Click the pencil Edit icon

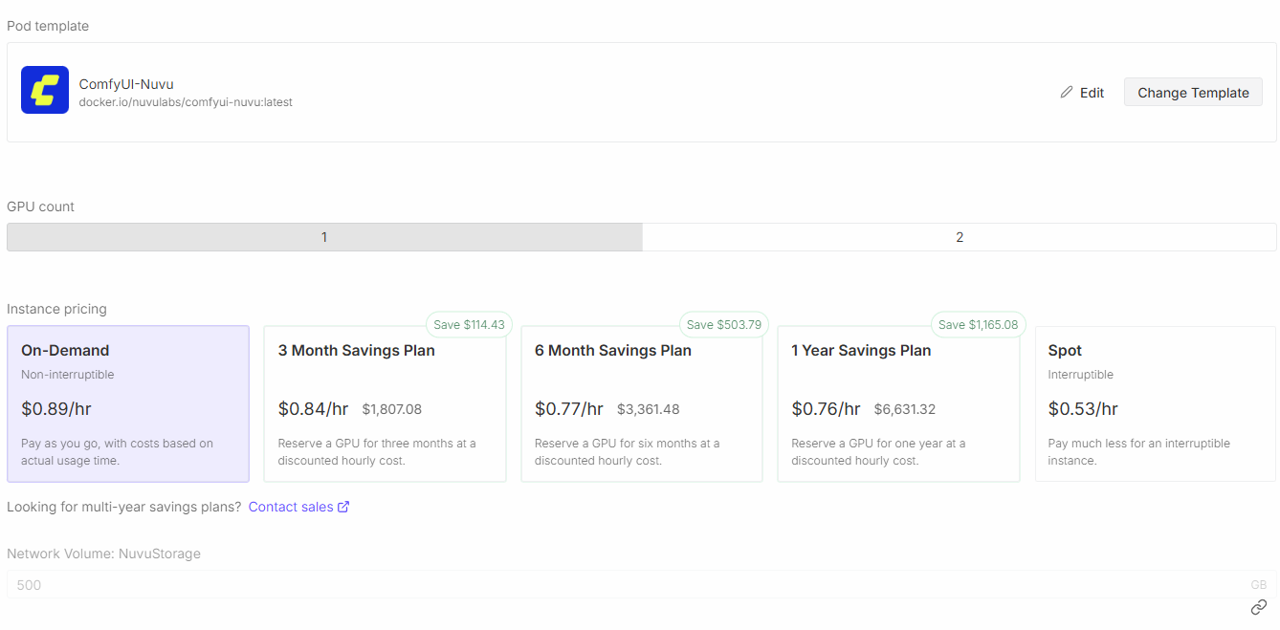pos(1067,93)
